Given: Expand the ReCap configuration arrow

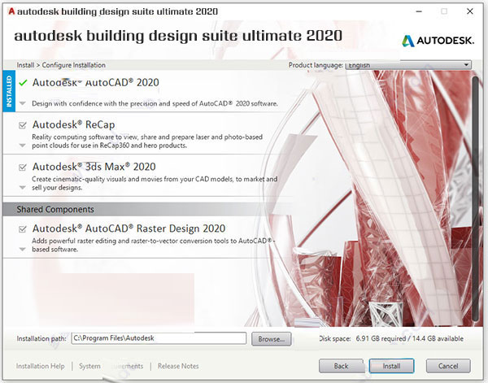Looking at the screenshot, I should [x=23, y=146].
